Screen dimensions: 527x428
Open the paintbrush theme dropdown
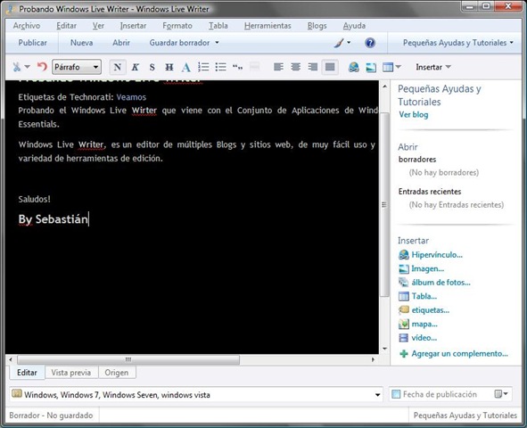point(342,43)
